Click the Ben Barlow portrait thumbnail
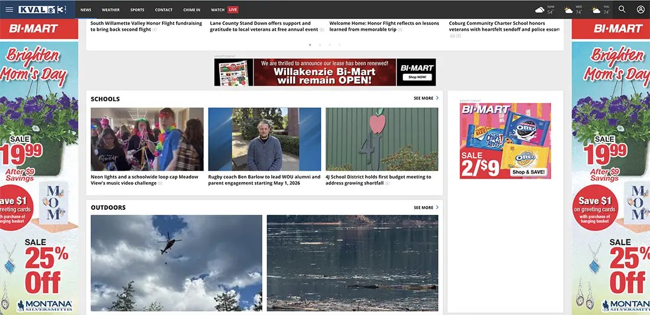This screenshot has width=650, height=315. click(265, 139)
